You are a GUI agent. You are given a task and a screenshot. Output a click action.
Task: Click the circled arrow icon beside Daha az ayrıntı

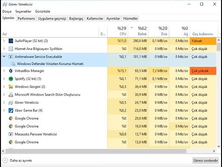click(5, 161)
